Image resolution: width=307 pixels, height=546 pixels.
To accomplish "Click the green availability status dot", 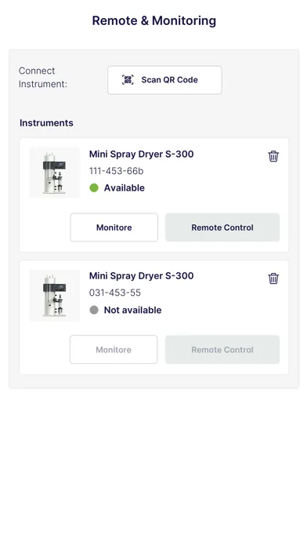I will [94, 187].
